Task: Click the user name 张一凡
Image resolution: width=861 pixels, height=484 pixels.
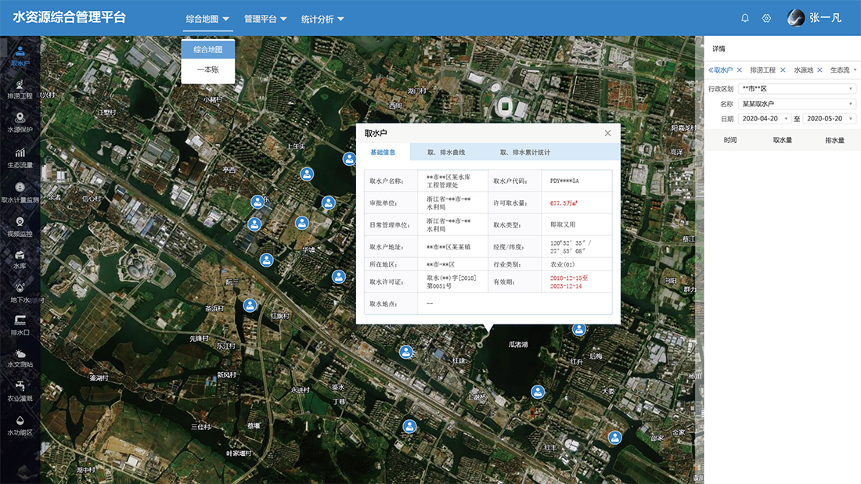Action: [826, 18]
